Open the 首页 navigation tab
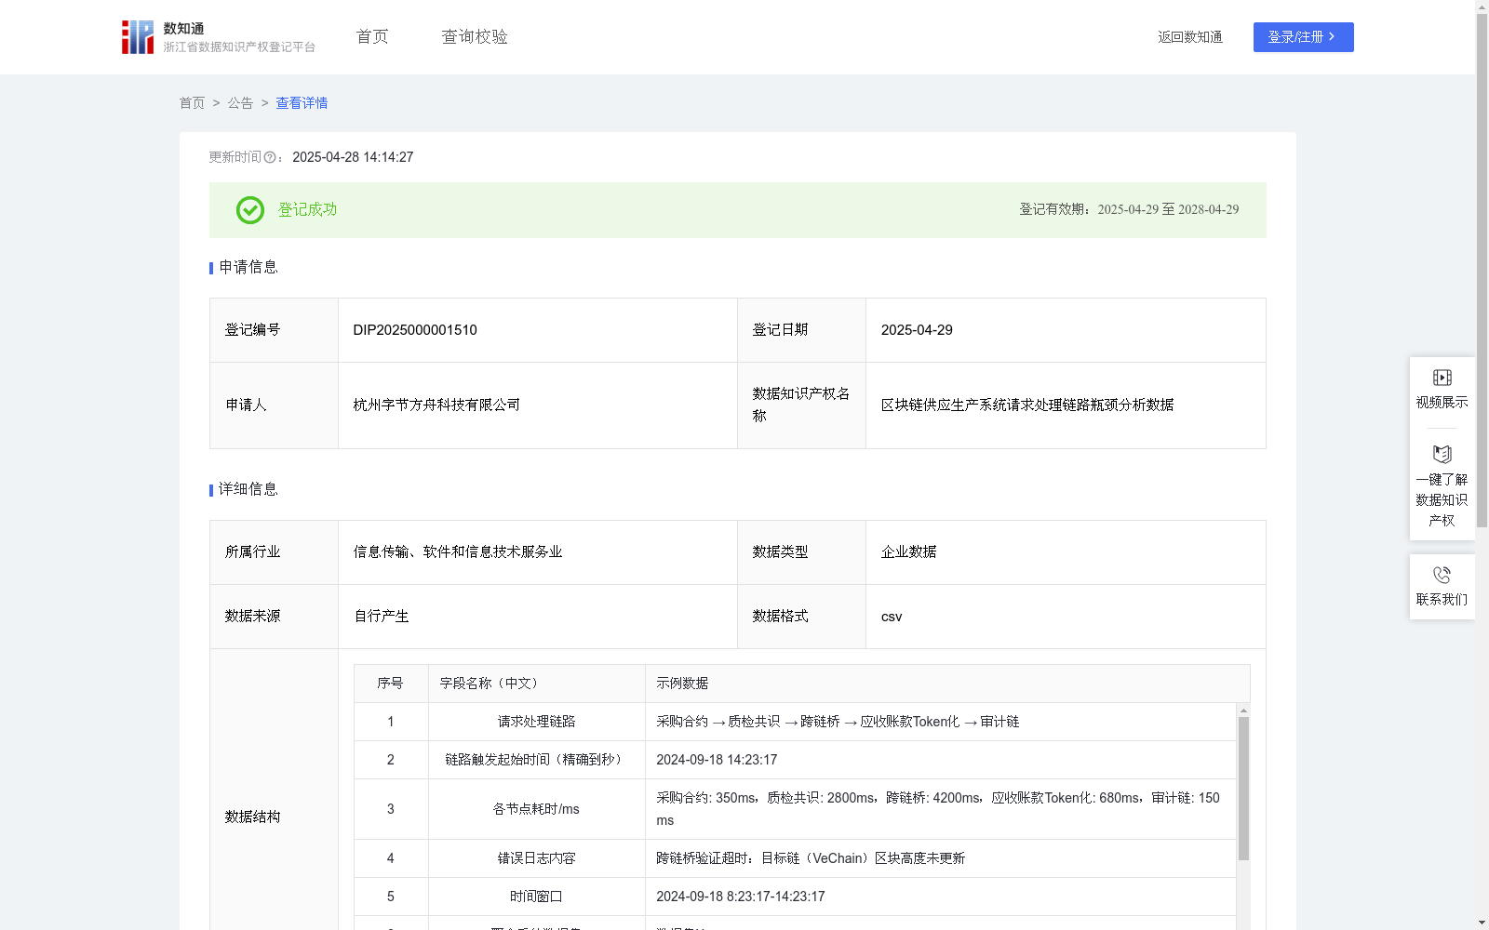Screen dimensions: 1489x930 [372, 36]
